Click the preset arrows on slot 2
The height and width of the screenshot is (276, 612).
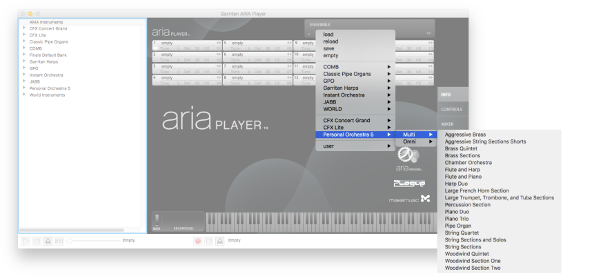tap(219, 55)
